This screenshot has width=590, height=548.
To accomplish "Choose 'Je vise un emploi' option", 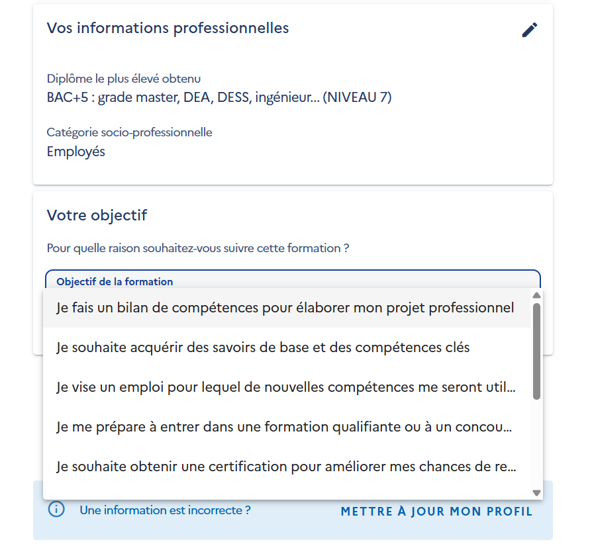I will tap(287, 387).
